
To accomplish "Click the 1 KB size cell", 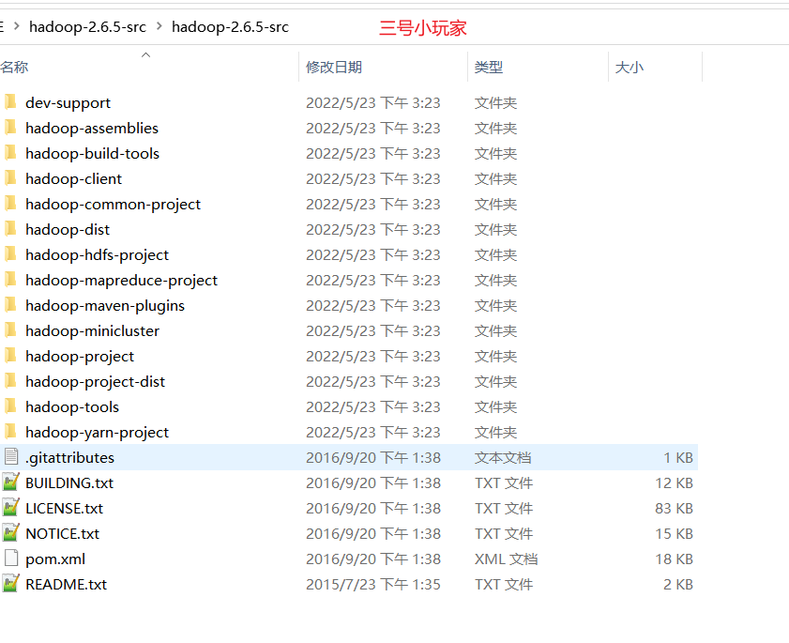I will click(x=677, y=458).
